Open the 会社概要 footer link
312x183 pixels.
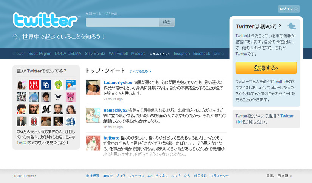(x=93, y=176)
